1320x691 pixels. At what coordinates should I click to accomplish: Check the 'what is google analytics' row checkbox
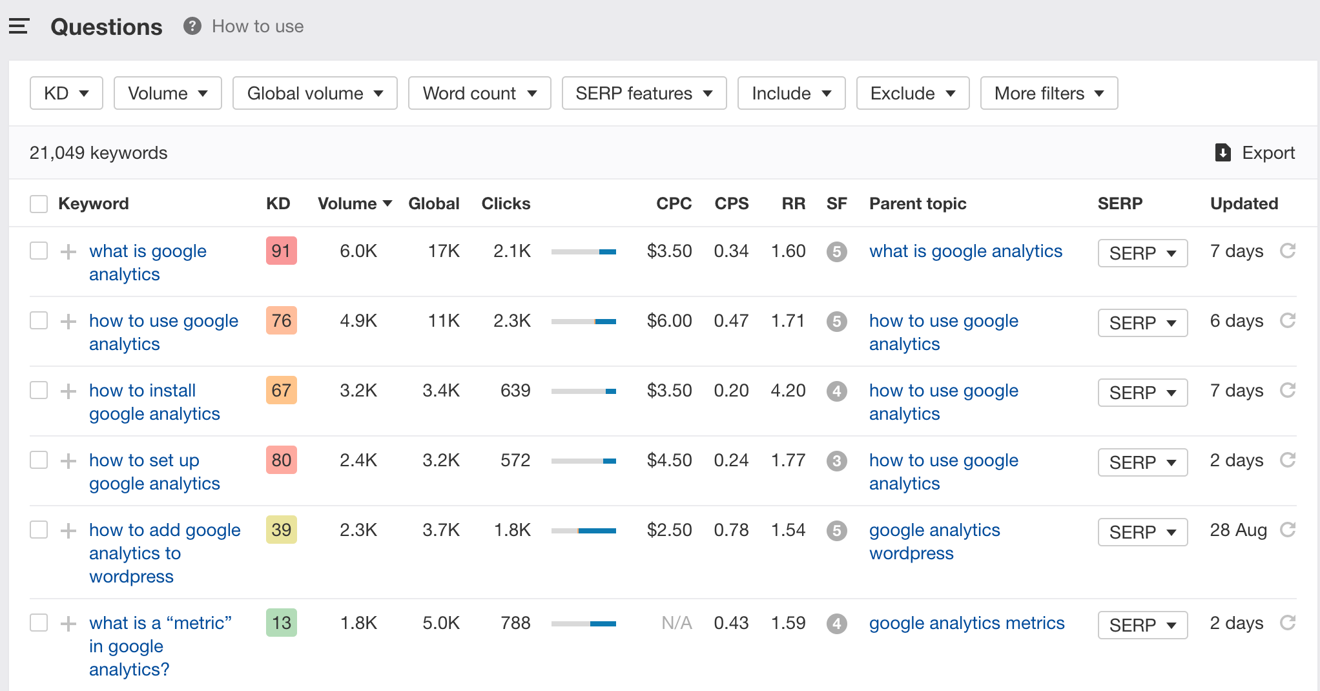(x=39, y=251)
